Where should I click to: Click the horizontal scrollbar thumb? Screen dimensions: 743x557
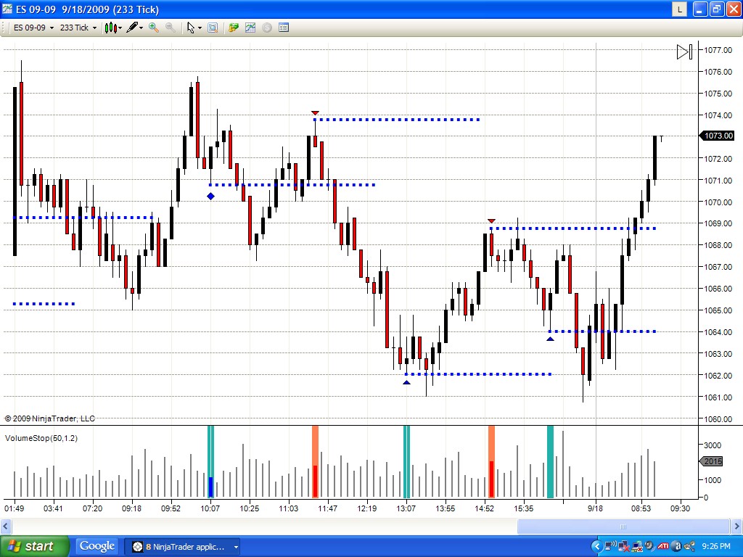[623, 527]
